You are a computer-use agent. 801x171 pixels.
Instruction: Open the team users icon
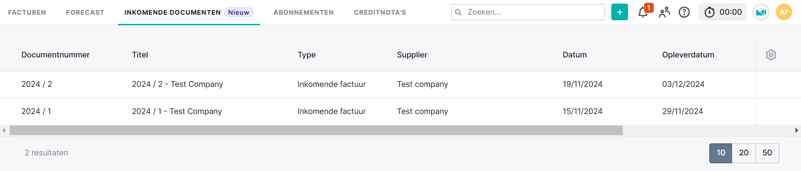point(664,12)
